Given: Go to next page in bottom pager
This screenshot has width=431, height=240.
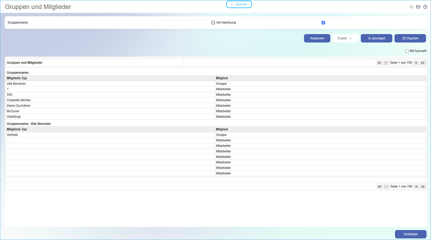Looking at the screenshot, I should coord(417,186).
